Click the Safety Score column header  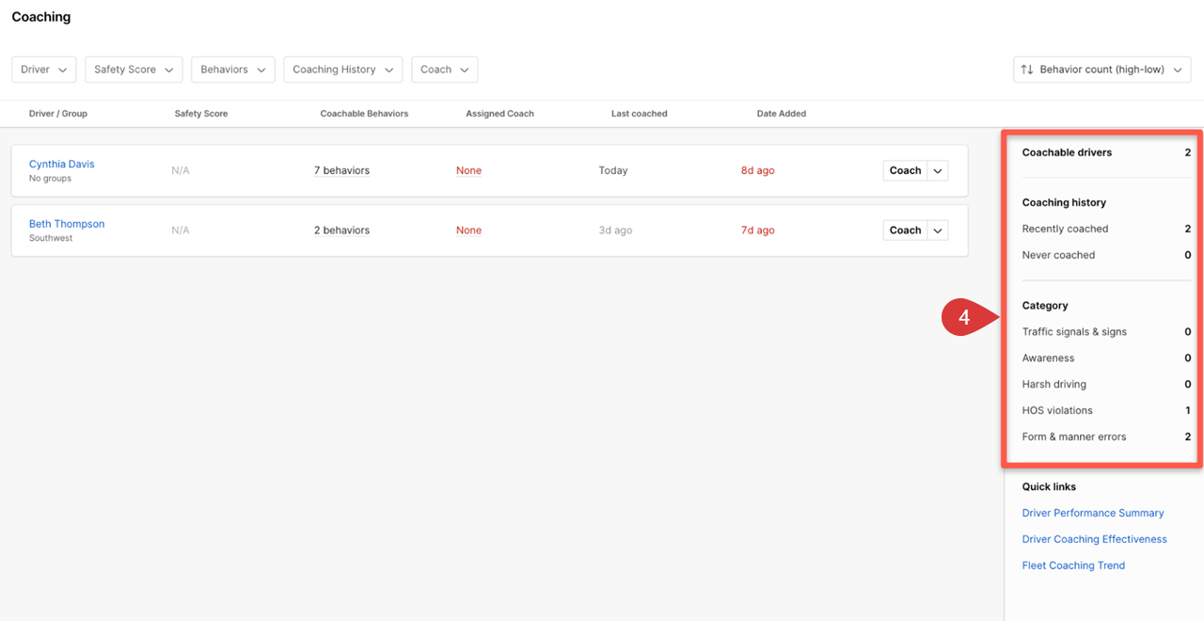(x=200, y=114)
